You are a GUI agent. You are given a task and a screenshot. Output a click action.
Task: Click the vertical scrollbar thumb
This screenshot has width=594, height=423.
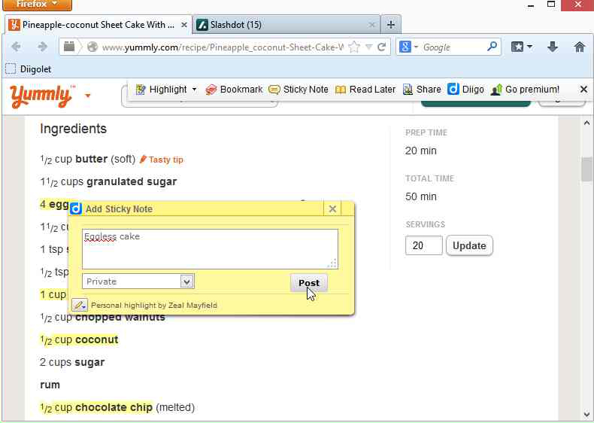586,169
